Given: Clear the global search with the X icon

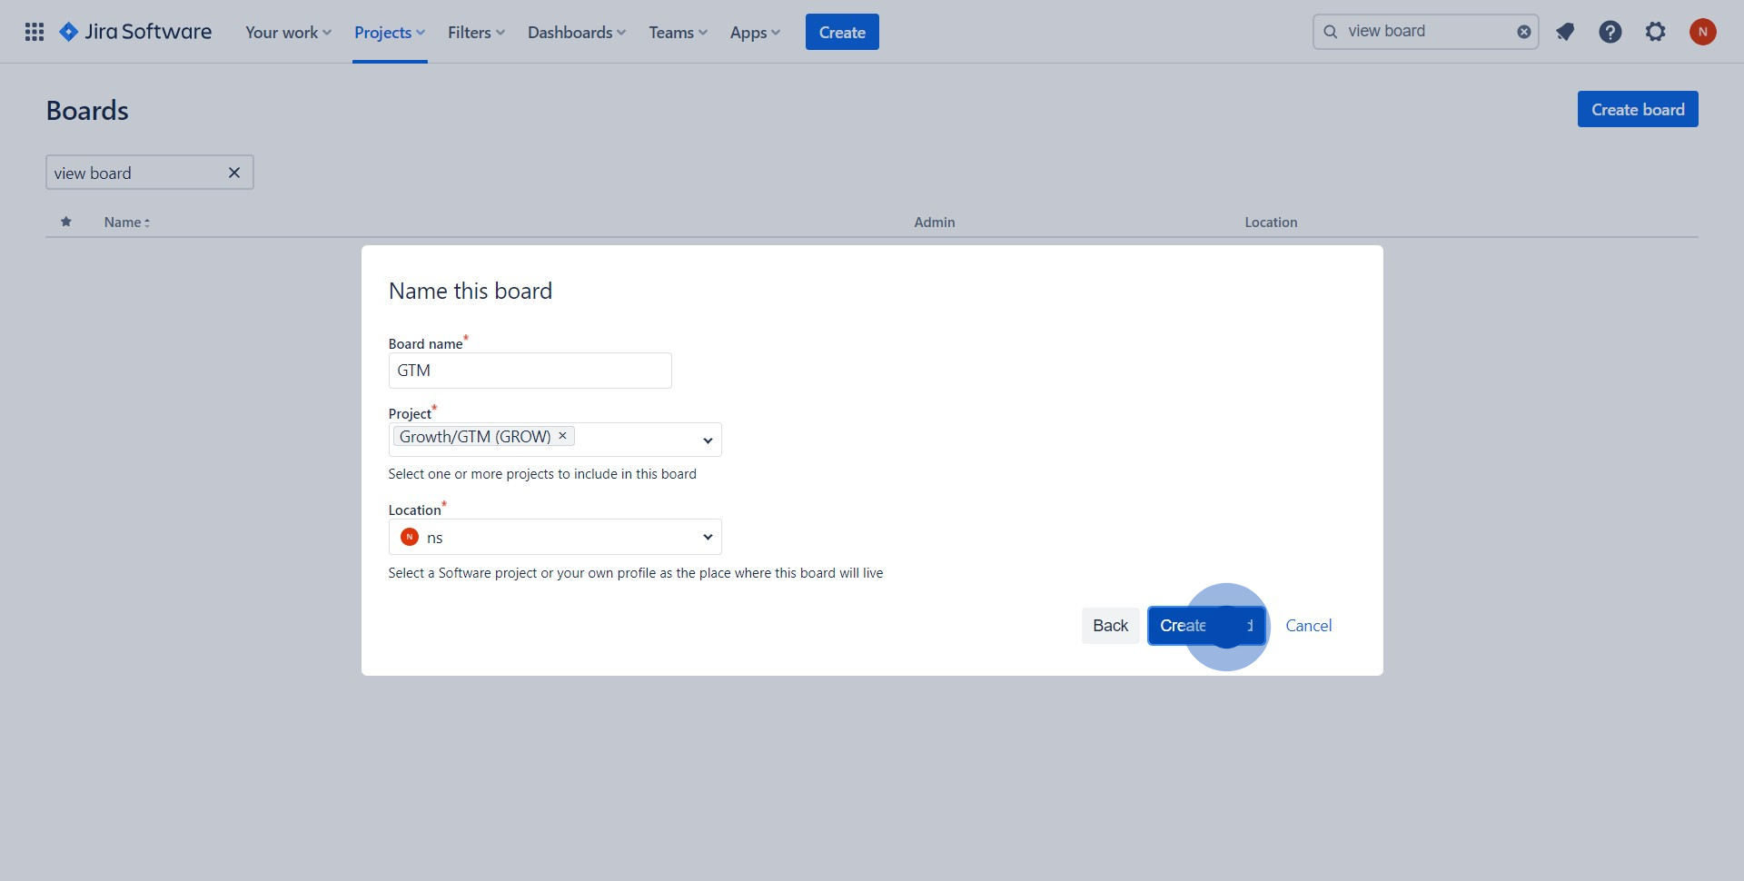Looking at the screenshot, I should point(1523,31).
